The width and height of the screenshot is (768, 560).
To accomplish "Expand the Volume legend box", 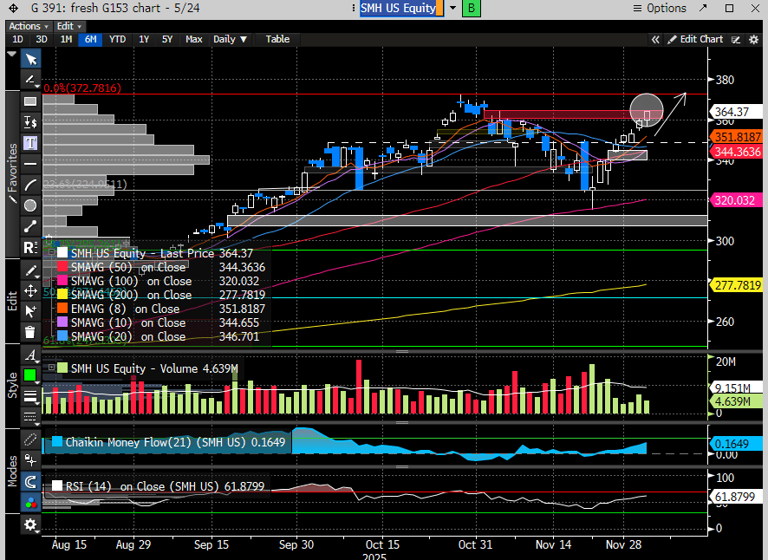I will point(51,368).
